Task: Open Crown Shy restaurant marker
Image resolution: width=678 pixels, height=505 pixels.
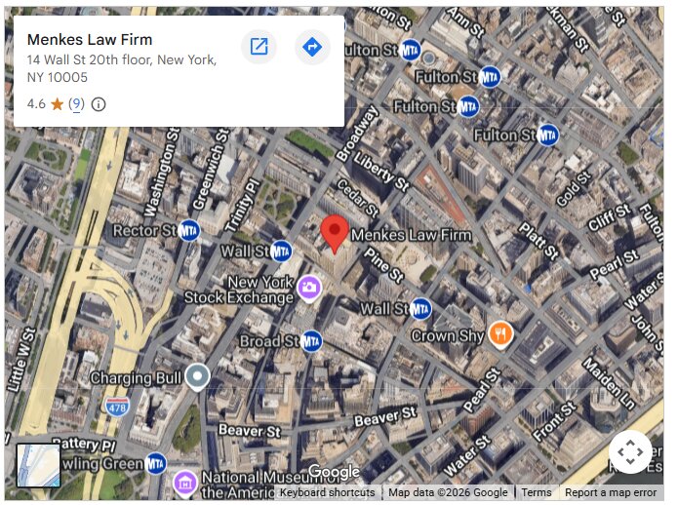Action: point(500,335)
